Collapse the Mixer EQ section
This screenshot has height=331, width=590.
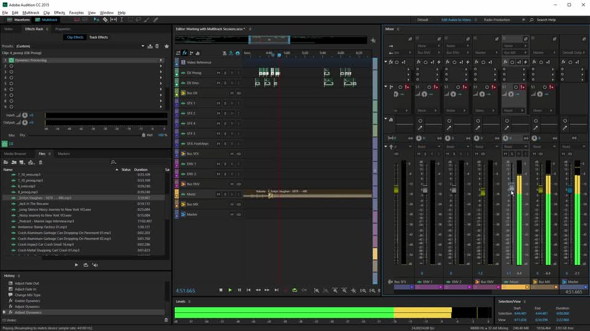point(386,119)
